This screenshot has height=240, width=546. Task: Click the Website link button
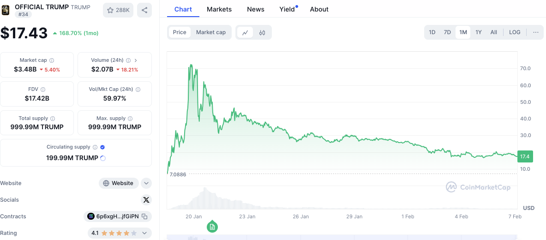[x=119, y=183]
